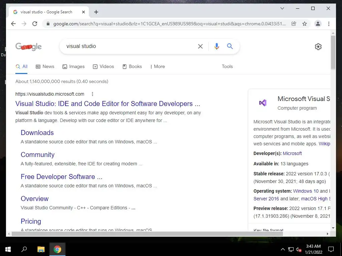Click the vertical scrollbar down arrow
Screen dimensions: 342x256
coord(333,228)
